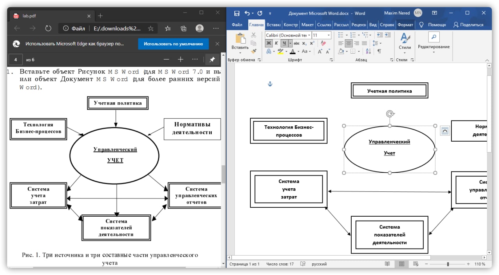This screenshot has width=499, height=275.
Task: Decrease paragraph indent
Action: (380, 35)
